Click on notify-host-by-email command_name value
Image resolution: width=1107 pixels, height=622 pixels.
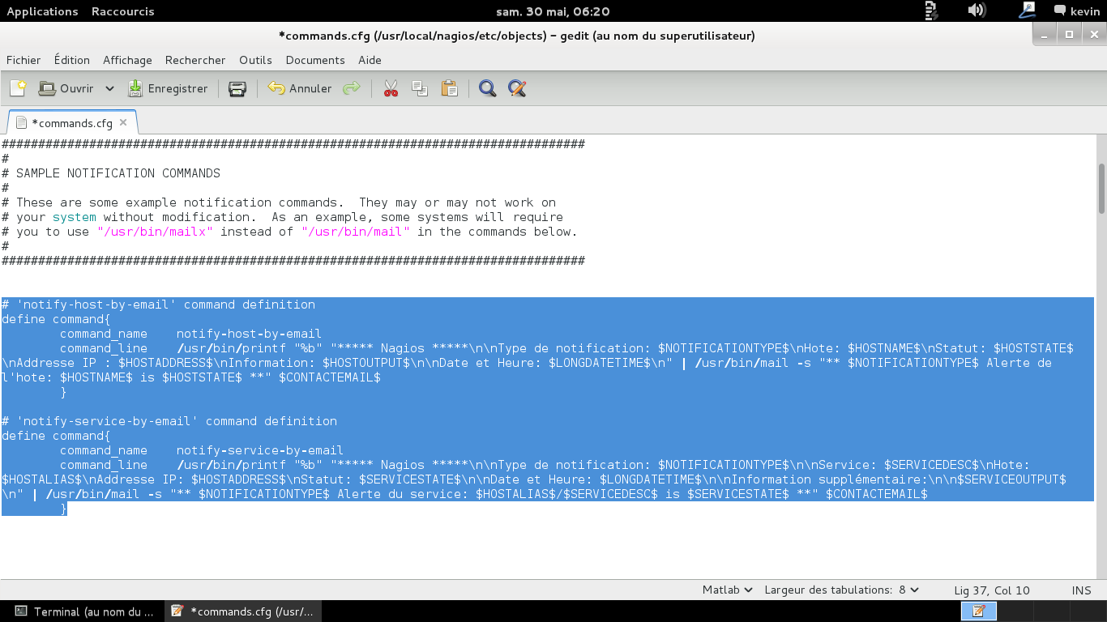[x=249, y=334]
